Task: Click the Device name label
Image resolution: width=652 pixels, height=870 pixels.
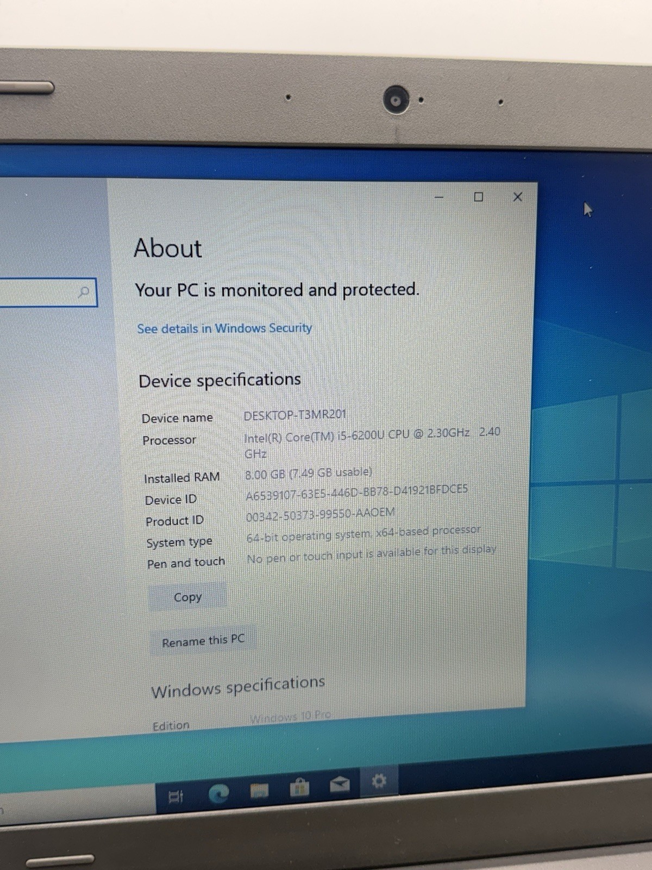Action: click(x=177, y=418)
